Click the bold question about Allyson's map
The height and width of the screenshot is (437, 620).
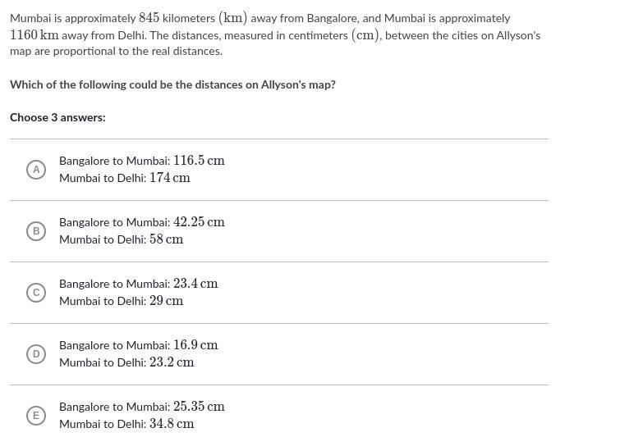[172, 85]
